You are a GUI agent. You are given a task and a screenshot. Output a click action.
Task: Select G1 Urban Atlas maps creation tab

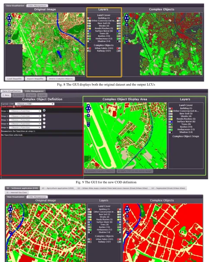pyautogui.click(x=113, y=188)
